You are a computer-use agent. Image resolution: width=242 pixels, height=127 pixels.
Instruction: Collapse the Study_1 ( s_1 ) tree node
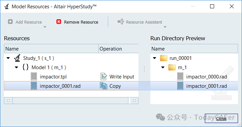[x=8, y=58]
